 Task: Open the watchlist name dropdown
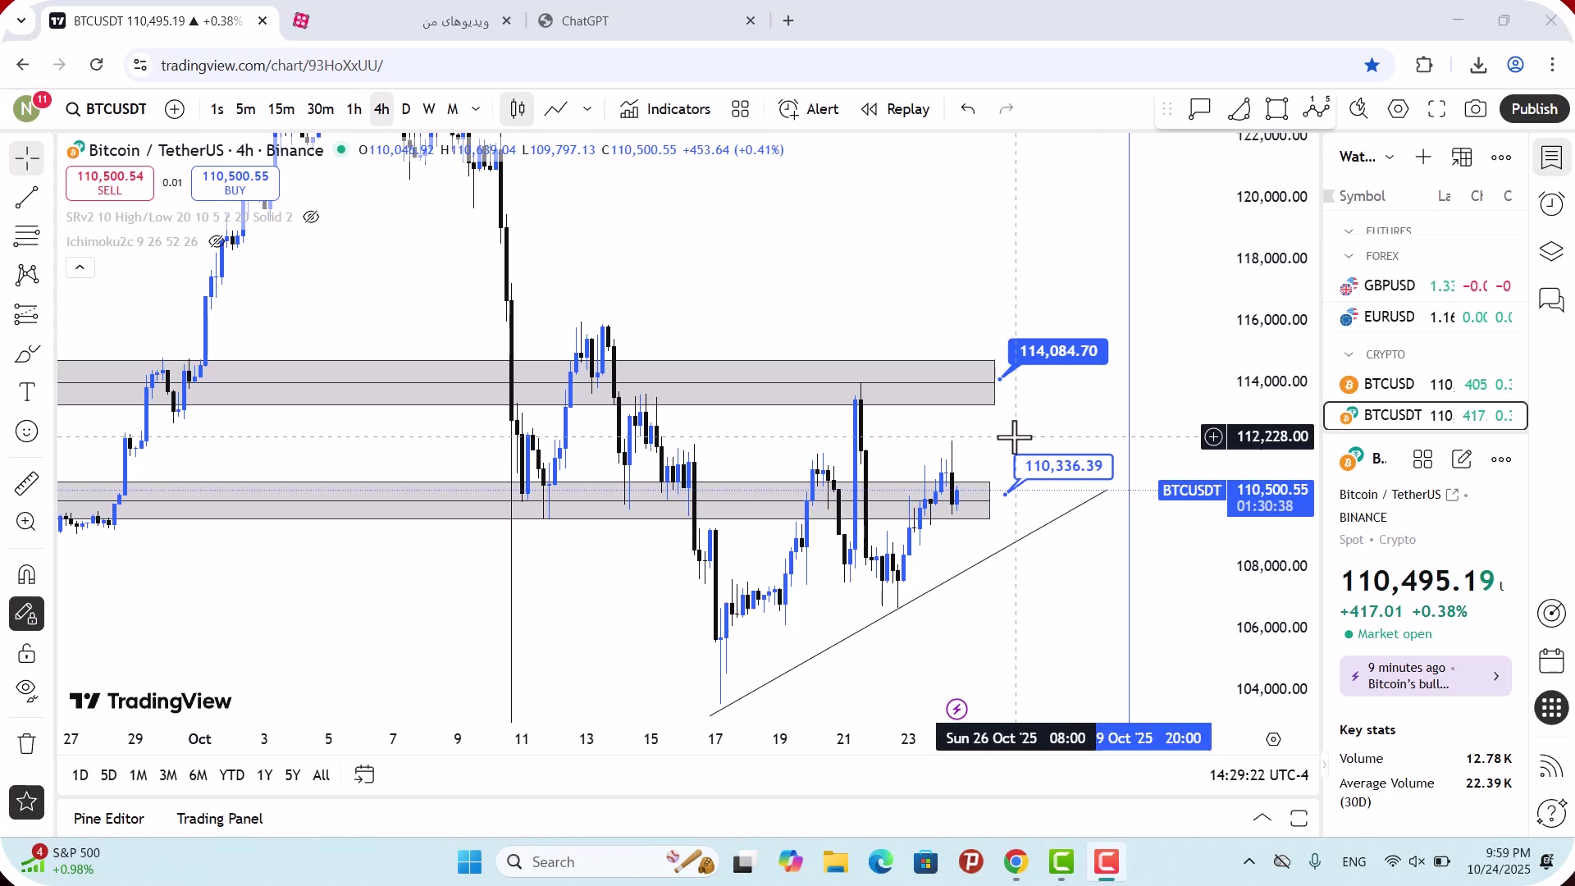click(x=1367, y=157)
